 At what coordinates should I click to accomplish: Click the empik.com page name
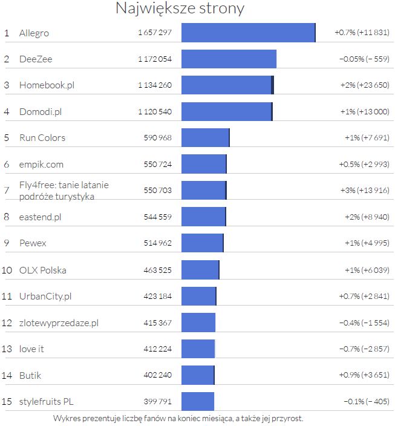point(41,164)
